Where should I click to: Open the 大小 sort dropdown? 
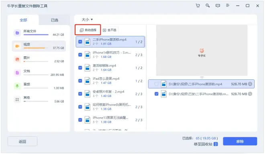(x=87, y=20)
